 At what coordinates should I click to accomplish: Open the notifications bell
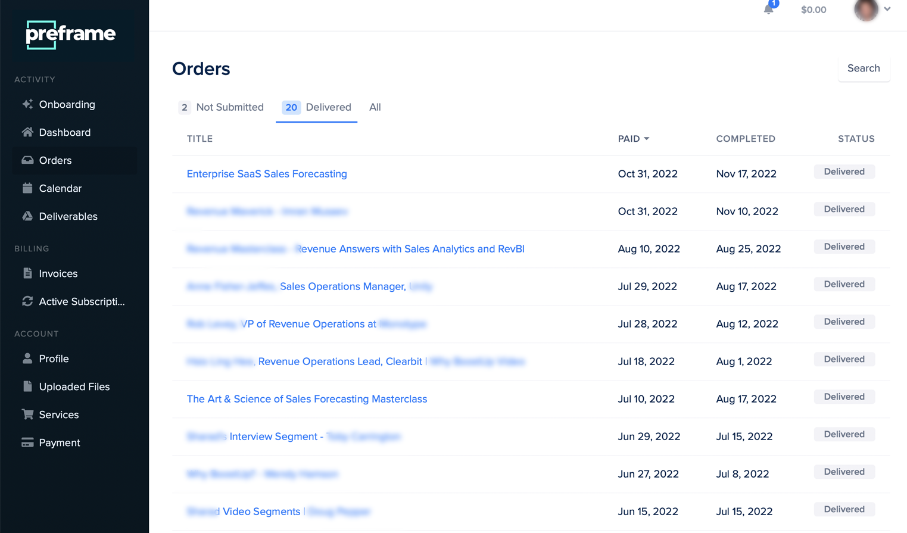pyautogui.click(x=769, y=10)
